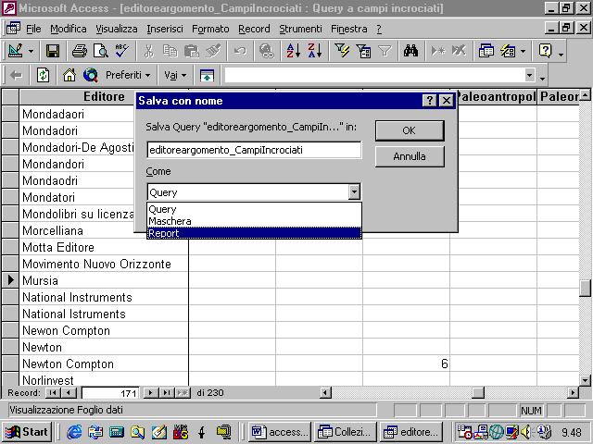Click OK in Salva con nome dialog

(410, 130)
